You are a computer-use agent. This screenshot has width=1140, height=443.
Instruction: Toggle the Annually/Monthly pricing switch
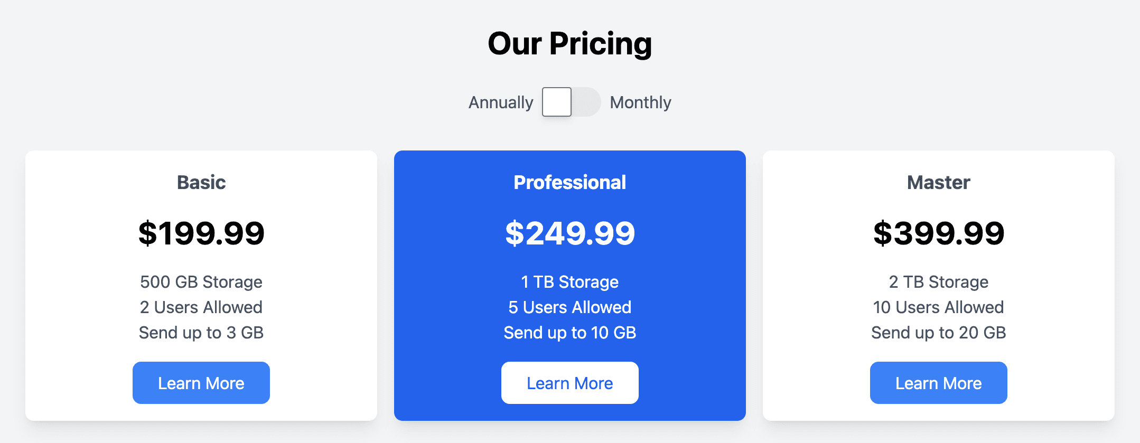coord(571,102)
